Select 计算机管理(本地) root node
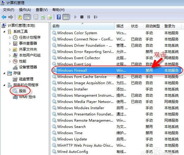This screenshot has width=184, height=155. click(21, 26)
